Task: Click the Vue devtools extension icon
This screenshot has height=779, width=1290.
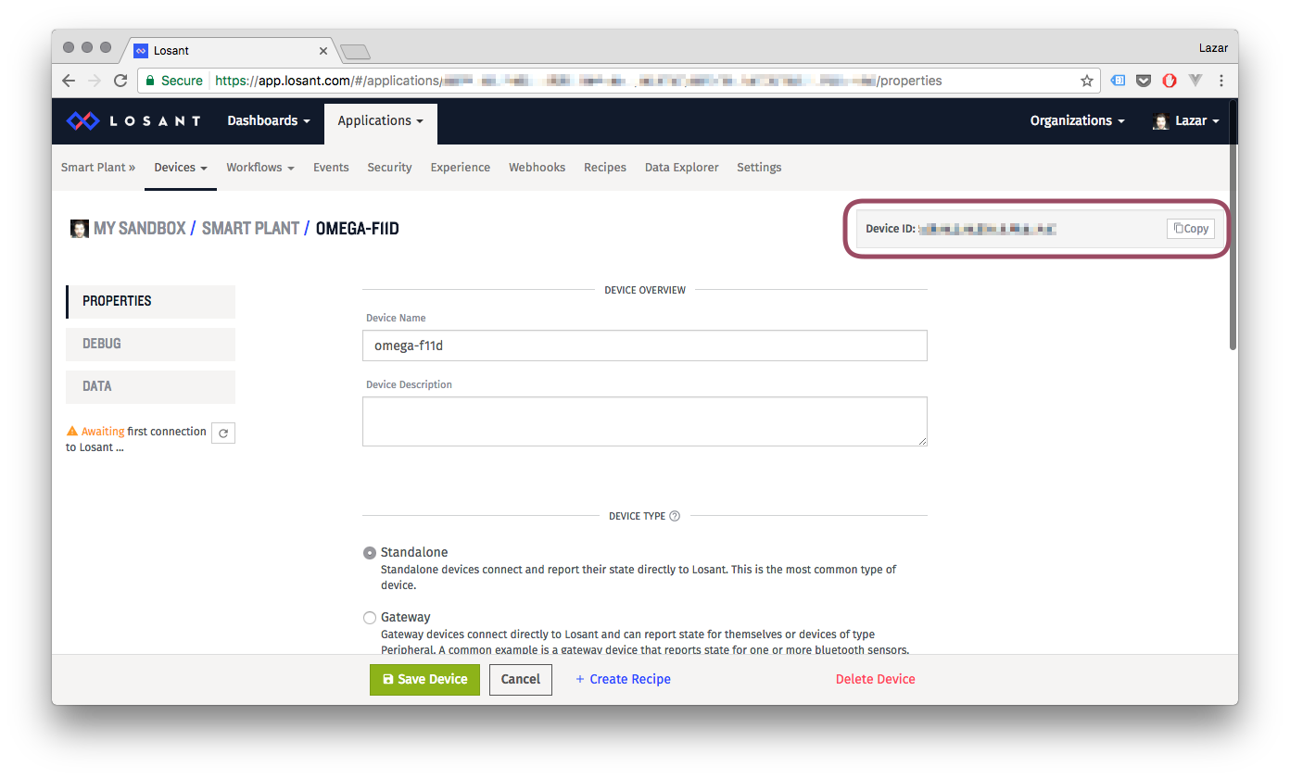Action: pyautogui.click(x=1195, y=81)
